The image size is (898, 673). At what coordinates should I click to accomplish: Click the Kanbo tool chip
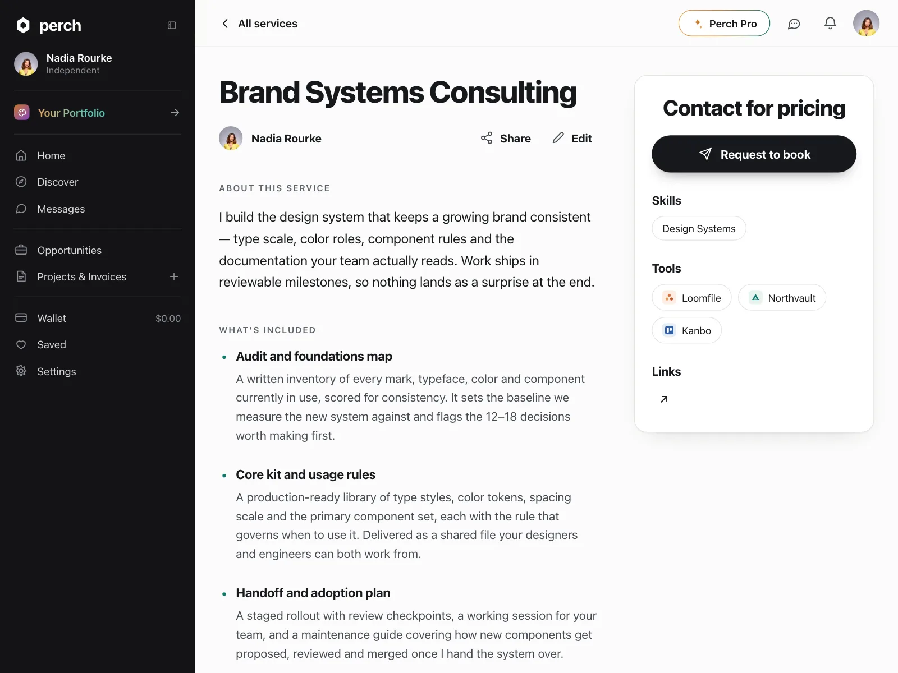(x=686, y=330)
